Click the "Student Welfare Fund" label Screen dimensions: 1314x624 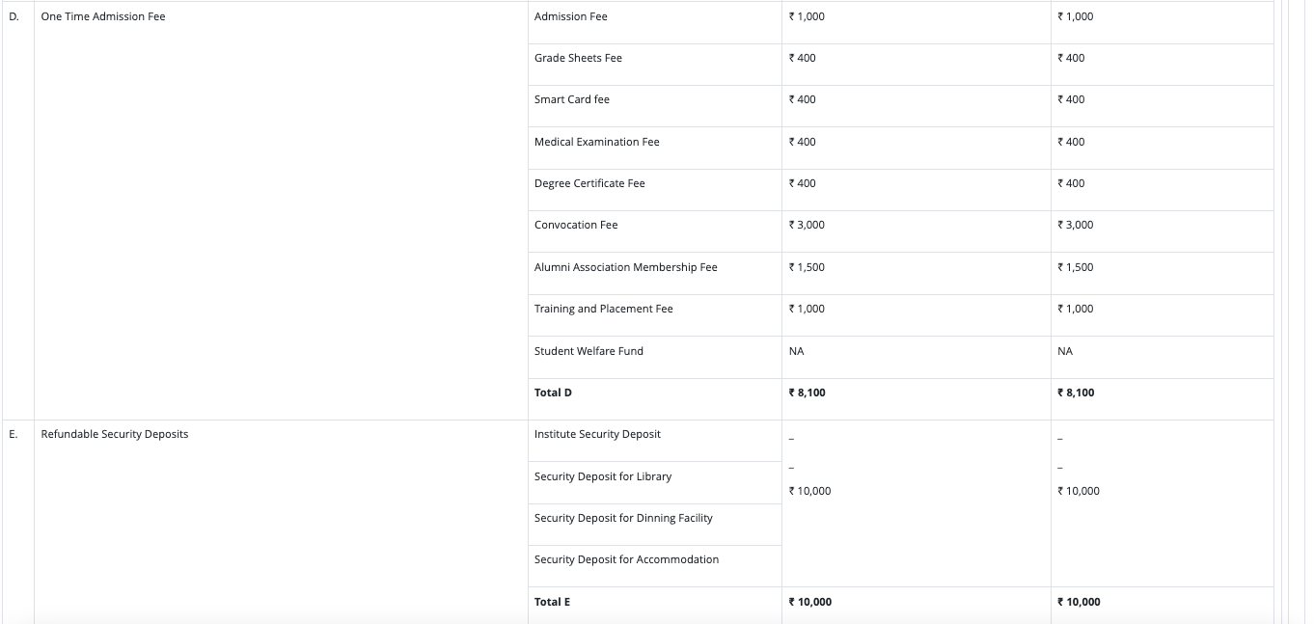point(589,351)
